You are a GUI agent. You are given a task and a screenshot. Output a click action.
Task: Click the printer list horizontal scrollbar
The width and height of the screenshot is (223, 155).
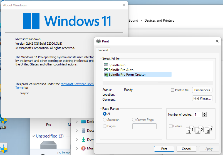183,83
